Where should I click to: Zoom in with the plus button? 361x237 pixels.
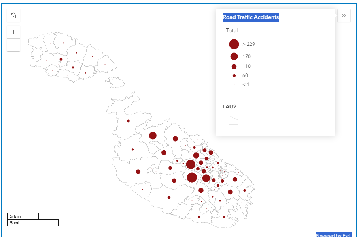click(13, 32)
